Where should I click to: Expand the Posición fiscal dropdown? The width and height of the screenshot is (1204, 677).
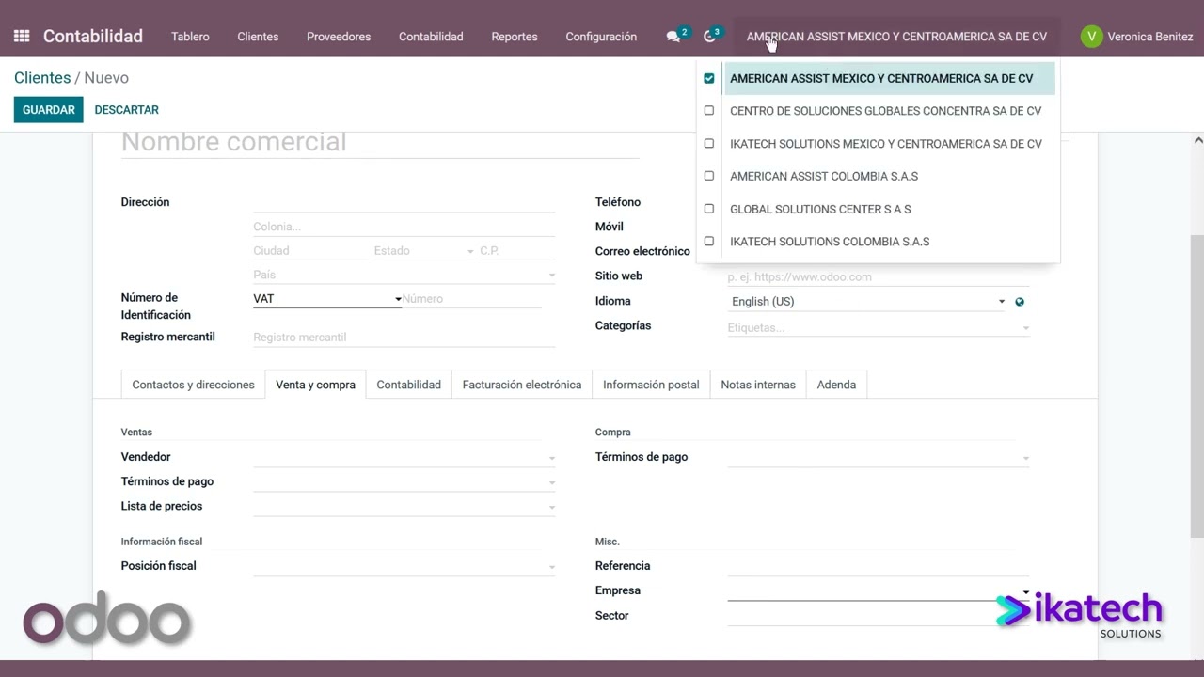[x=552, y=568]
